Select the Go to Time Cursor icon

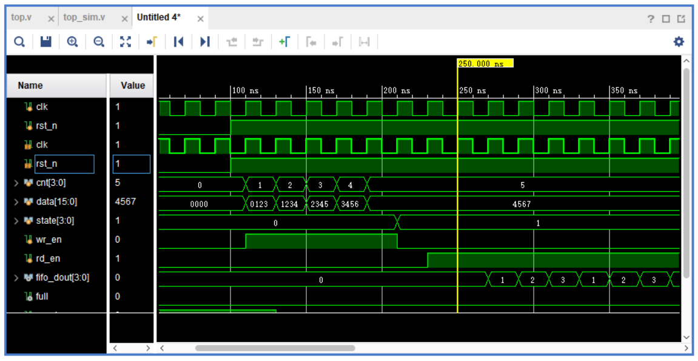pyautogui.click(x=150, y=41)
